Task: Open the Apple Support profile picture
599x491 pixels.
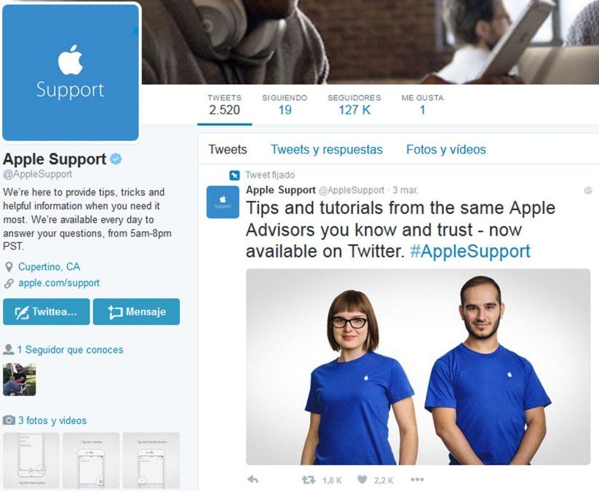Action: (x=71, y=73)
